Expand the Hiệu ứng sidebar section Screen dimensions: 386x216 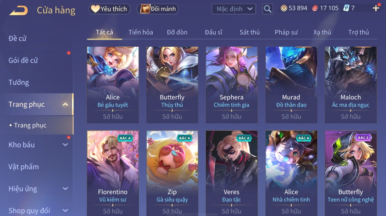65,189
